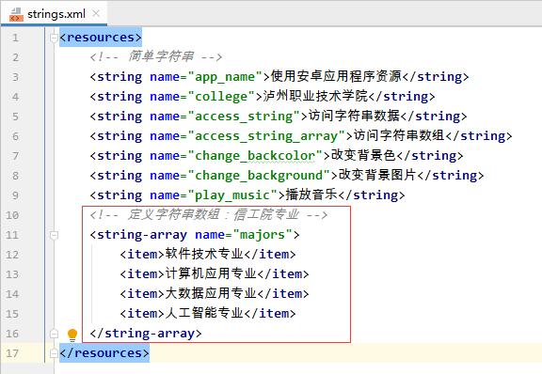Click the "access_string" attribute value on line 5
542x374 pixels.
pos(244,117)
